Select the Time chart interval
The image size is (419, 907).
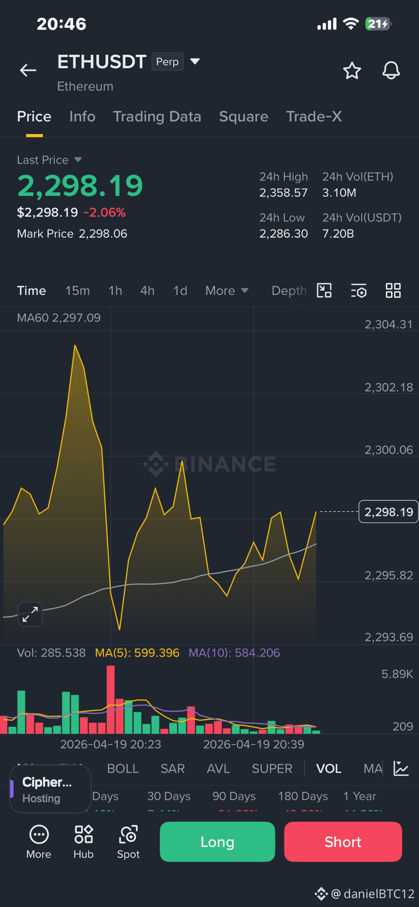pos(31,290)
